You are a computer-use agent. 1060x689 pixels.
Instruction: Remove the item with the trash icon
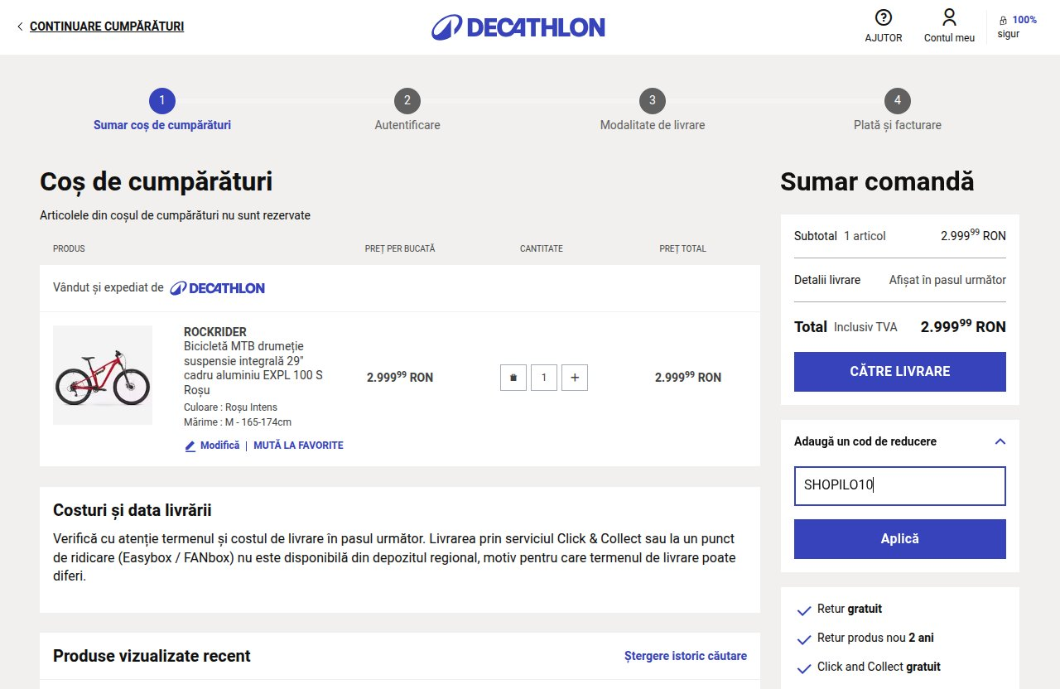513,378
